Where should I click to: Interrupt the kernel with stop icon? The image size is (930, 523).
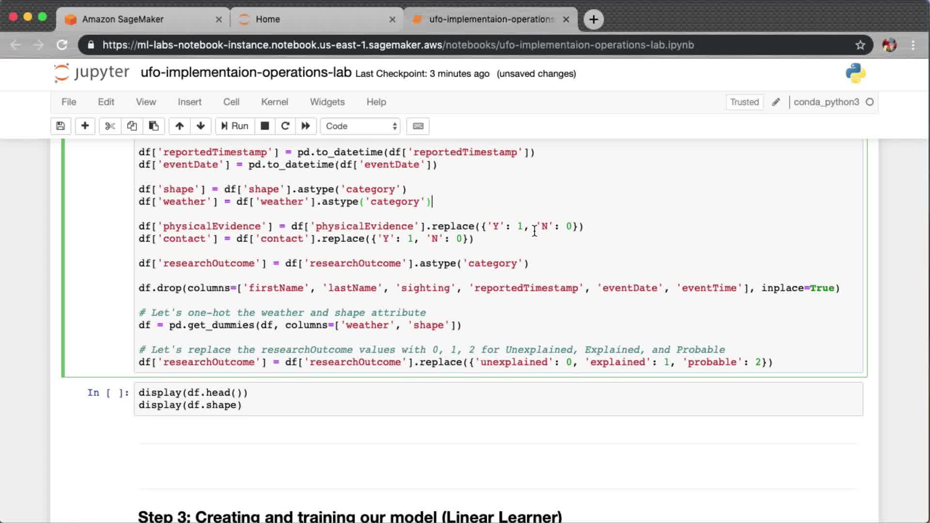[x=264, y=126]
